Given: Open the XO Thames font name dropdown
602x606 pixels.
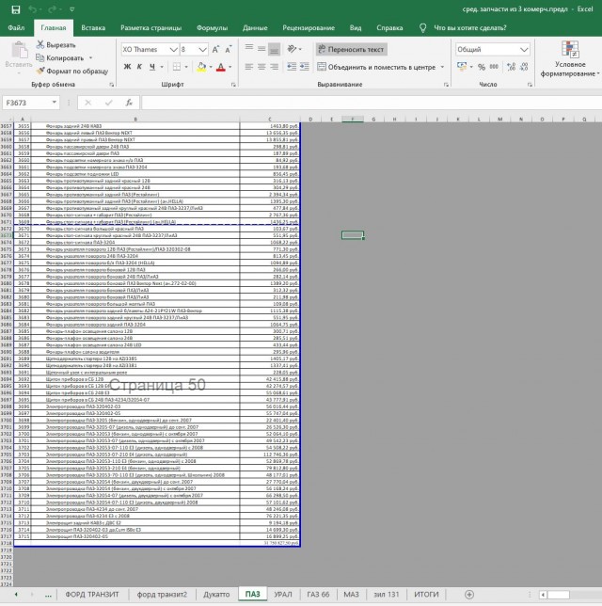Looking at the screenshot, I should point(173,50).
